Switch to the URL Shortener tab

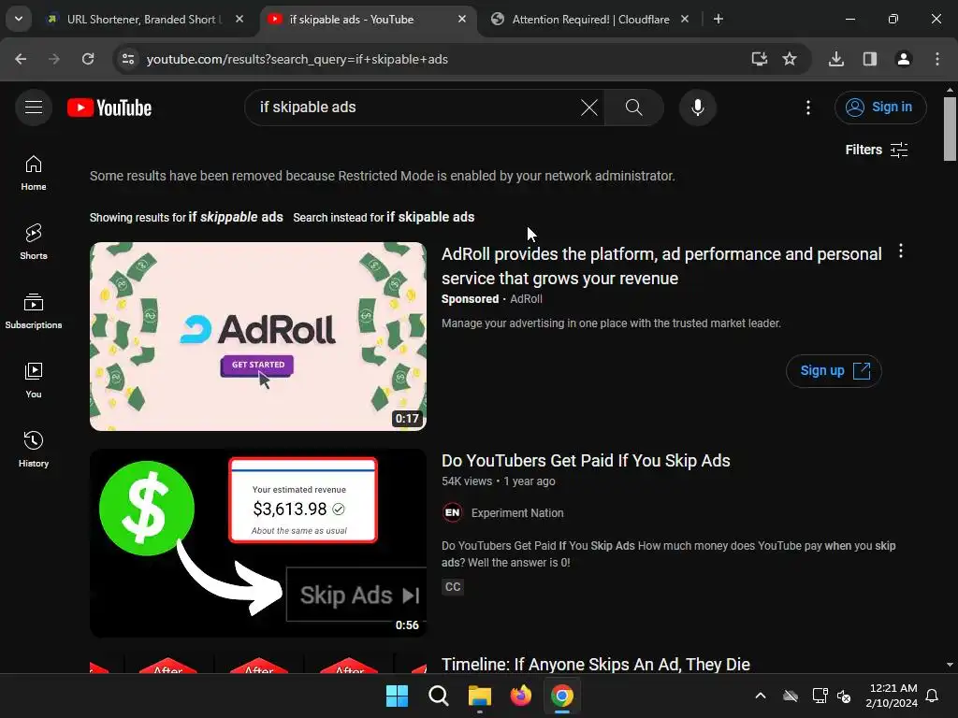click(144, 20)
